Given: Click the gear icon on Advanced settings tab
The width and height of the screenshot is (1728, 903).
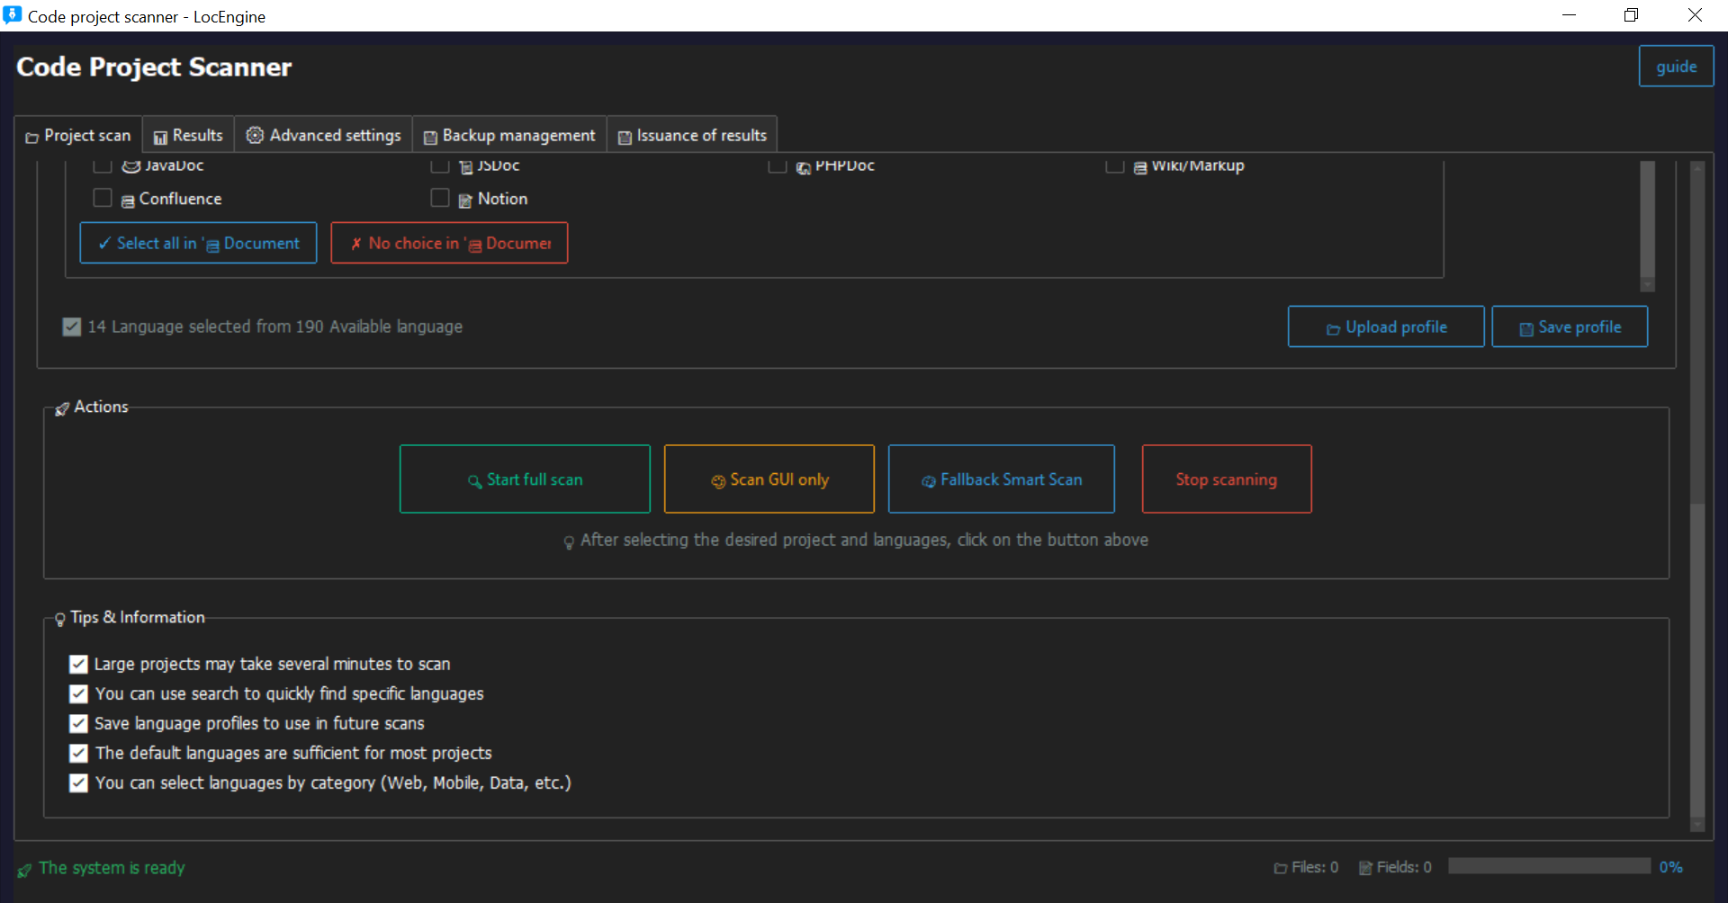Looking at the screenshot, I should 255,135.
